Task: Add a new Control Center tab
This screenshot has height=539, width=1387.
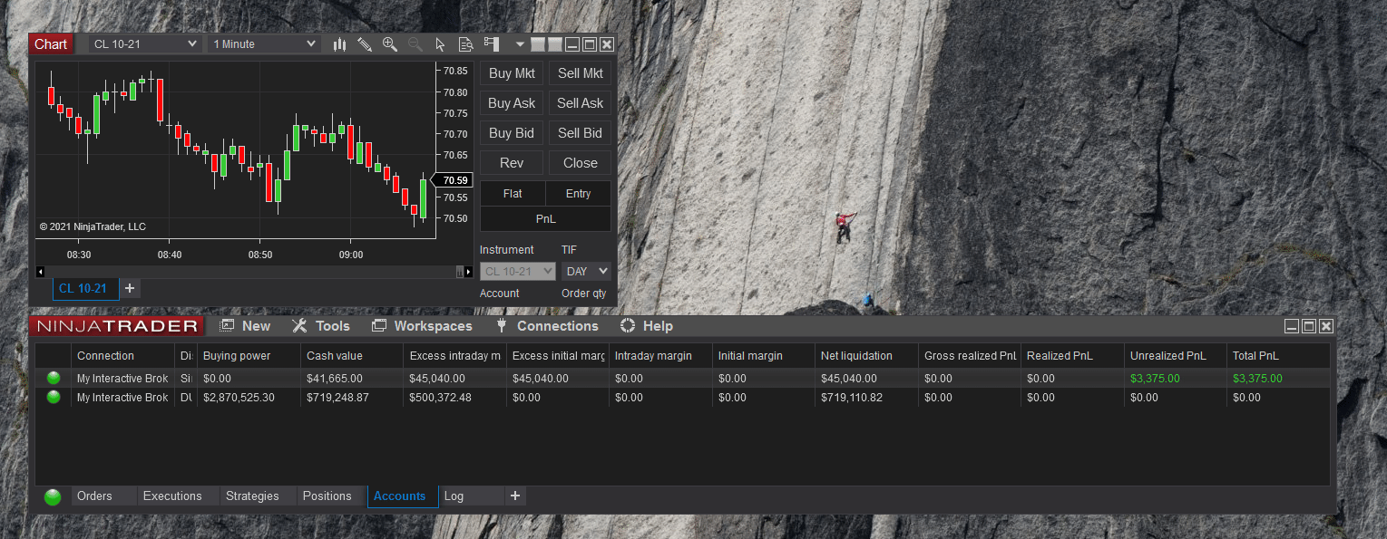Action: pos(515,496)
